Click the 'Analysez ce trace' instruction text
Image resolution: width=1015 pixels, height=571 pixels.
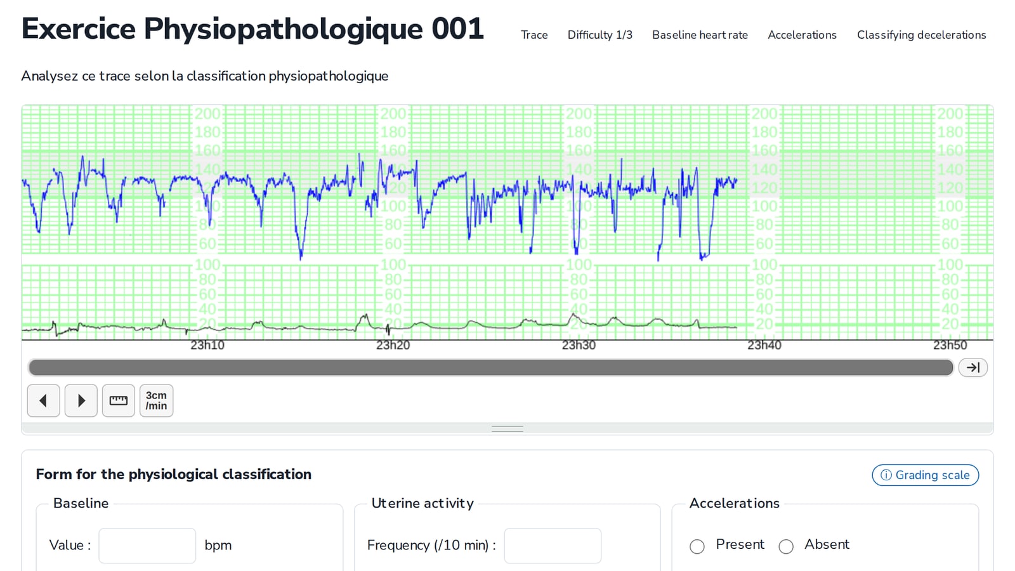coord(205,76)
